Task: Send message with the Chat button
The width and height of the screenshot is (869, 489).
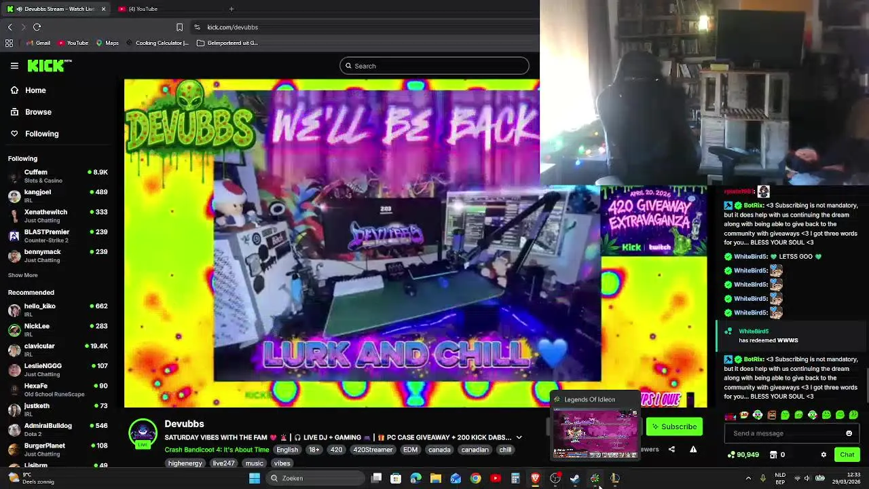Action: 847,454
